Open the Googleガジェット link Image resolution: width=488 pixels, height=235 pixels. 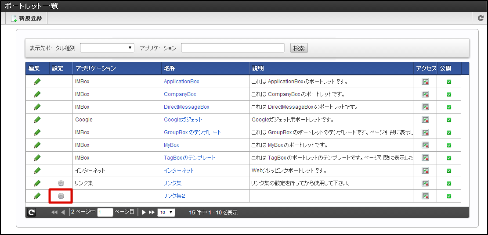[183, 120]
